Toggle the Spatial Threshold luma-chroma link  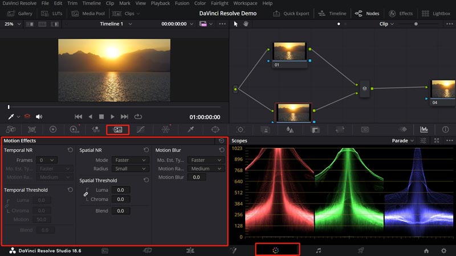point(86,194)
